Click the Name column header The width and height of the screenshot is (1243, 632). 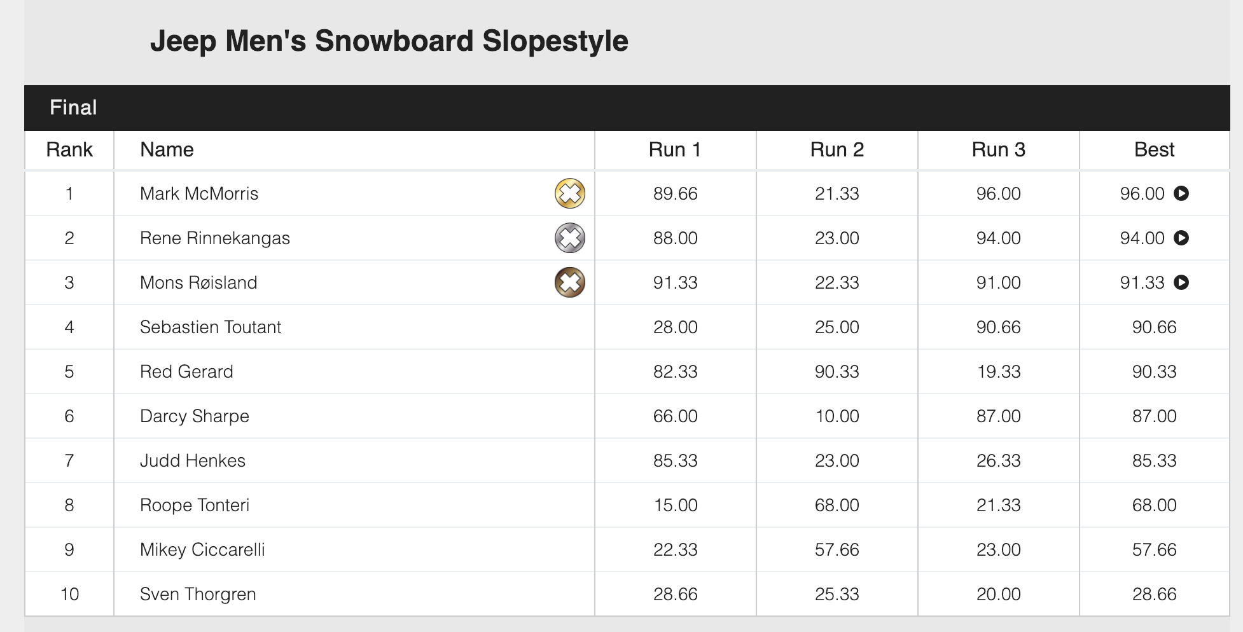pos(167,149)
